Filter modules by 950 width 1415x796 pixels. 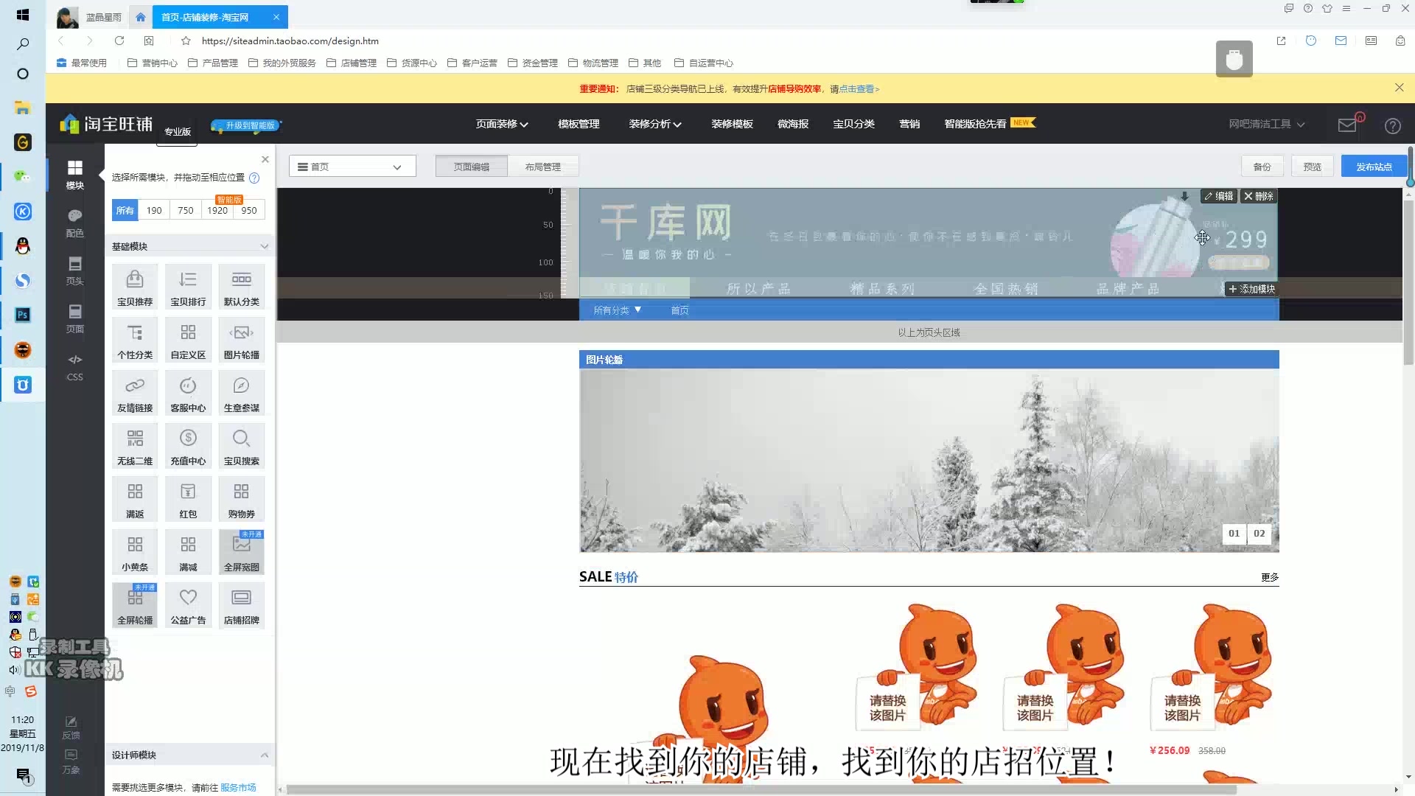click(x=249, y=210)
